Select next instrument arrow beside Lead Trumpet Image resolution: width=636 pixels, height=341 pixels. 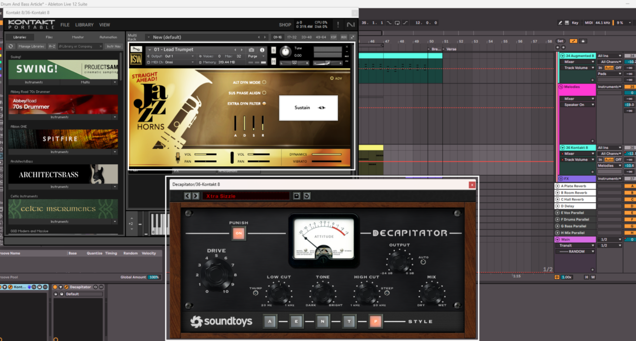click(241, 50)
